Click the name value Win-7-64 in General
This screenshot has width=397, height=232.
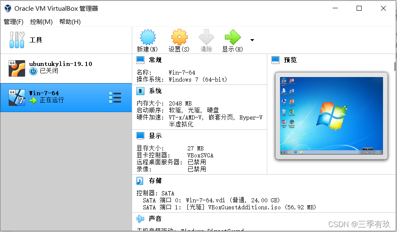(x=182, y=73)
